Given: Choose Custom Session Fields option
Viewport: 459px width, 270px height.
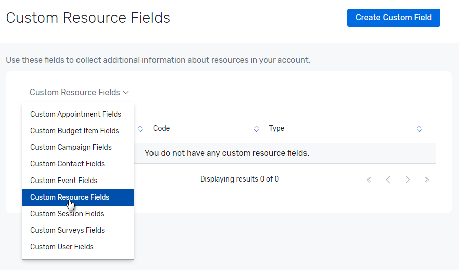Looking at the screenshot, I should (78, 214).
